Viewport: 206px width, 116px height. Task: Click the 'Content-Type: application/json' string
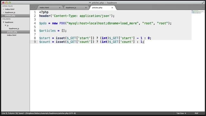click(x=81, y=16)
